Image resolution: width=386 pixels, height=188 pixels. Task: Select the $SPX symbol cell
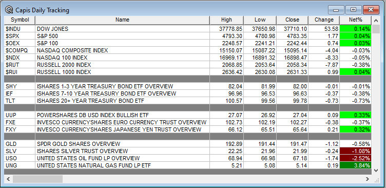pyautogui.click(x=20, y=36)
